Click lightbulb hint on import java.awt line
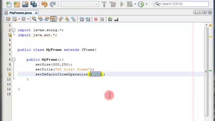This screenshot has height=121, width=215. click(10, 35)
